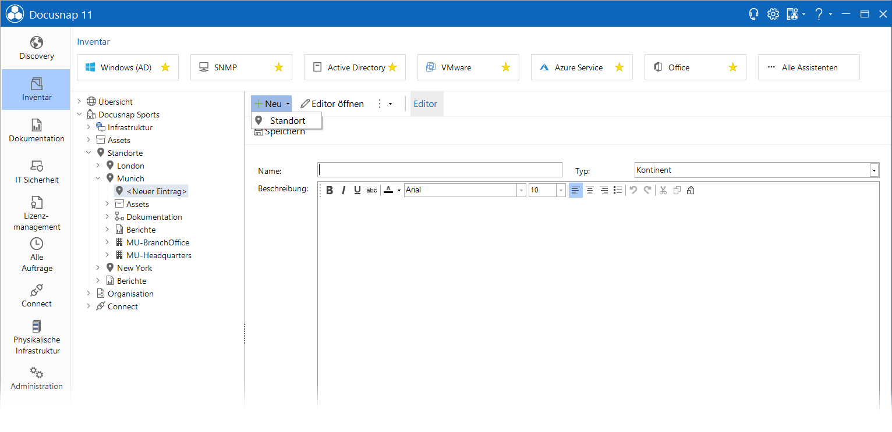Click the support headset icon
The width and height of the screenshot is (892, 432).
753,14
